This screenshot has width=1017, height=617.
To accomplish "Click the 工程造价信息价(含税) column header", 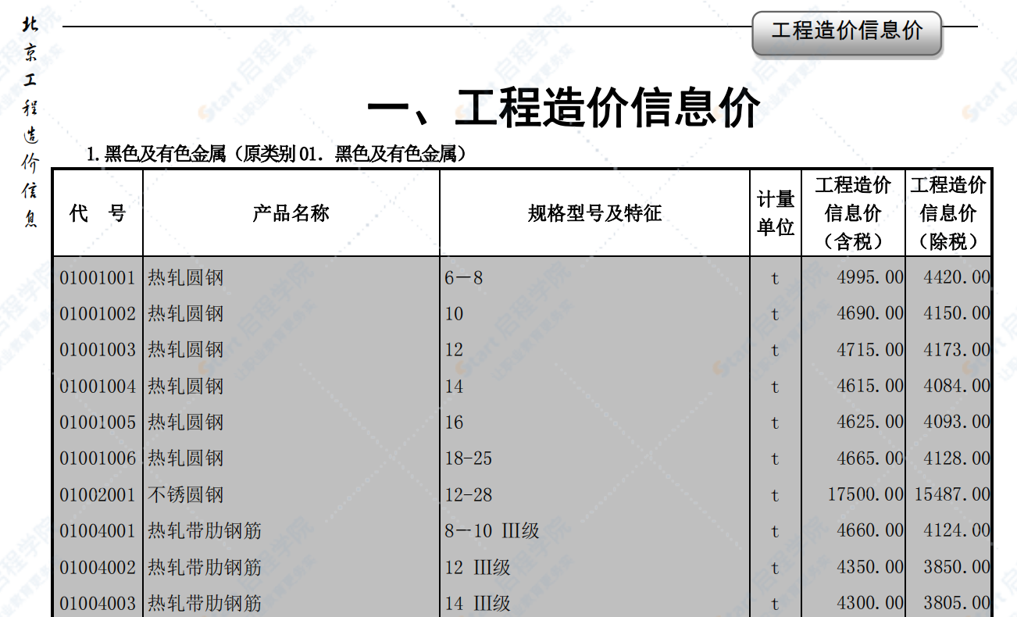I will (853, 212).
